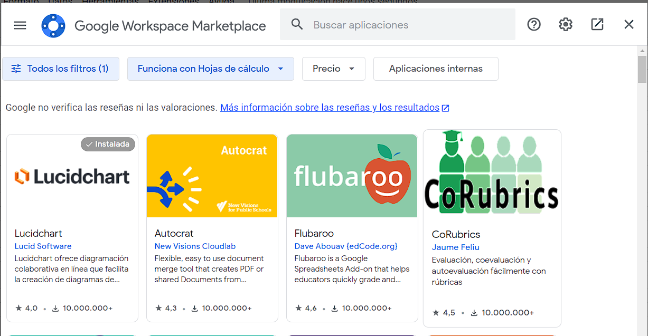Open Todos los filtros (1) panel
Viewport: 648px width, 336px height.
click(x=61, y=69)
